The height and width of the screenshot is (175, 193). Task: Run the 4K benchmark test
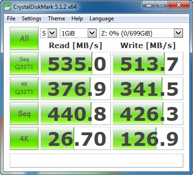(24, 138)
